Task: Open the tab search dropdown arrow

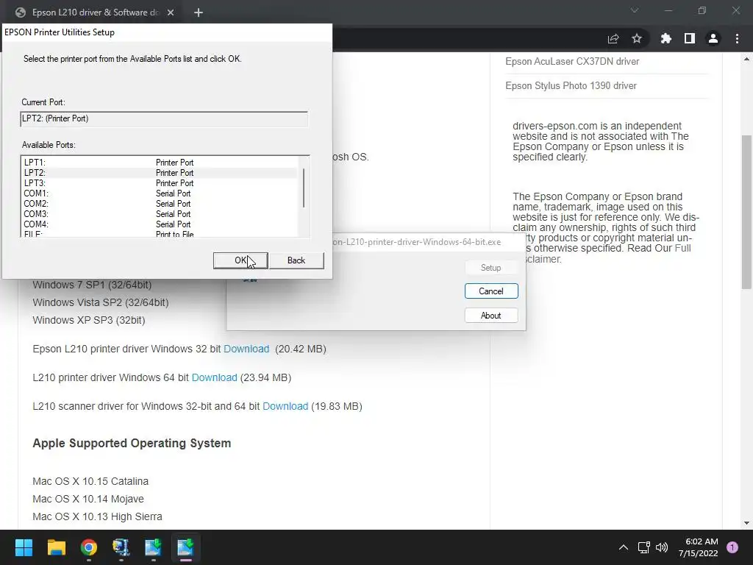Action: (635, 10)
